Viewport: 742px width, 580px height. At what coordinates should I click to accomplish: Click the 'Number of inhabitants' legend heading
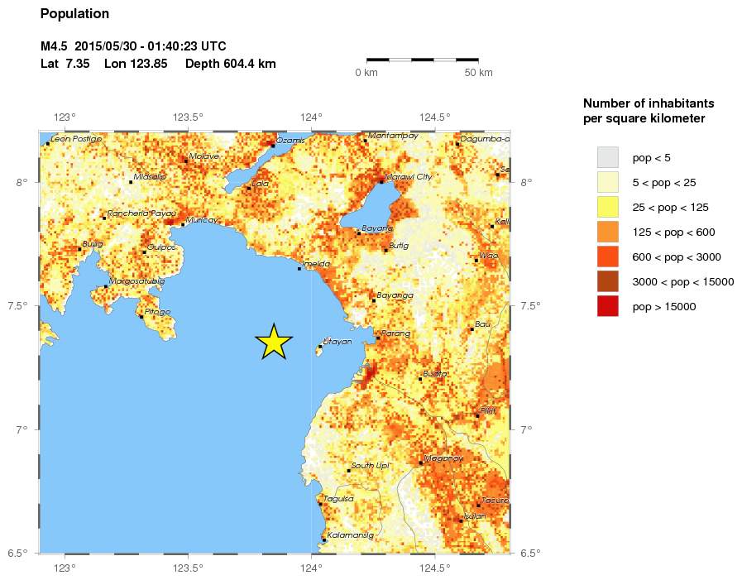pyautogui.click(x=649, y=103)
